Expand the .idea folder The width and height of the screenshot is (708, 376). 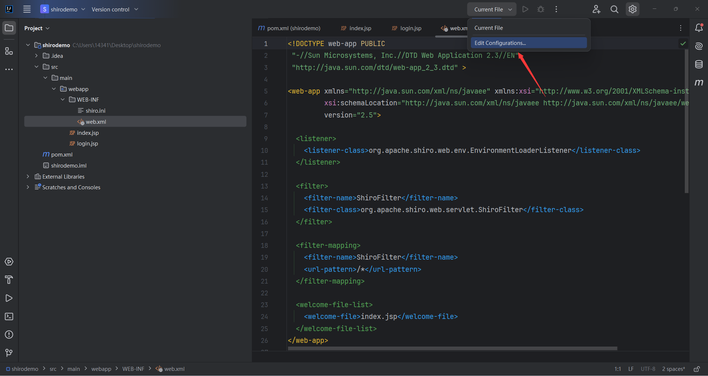[x=37, y=56]
